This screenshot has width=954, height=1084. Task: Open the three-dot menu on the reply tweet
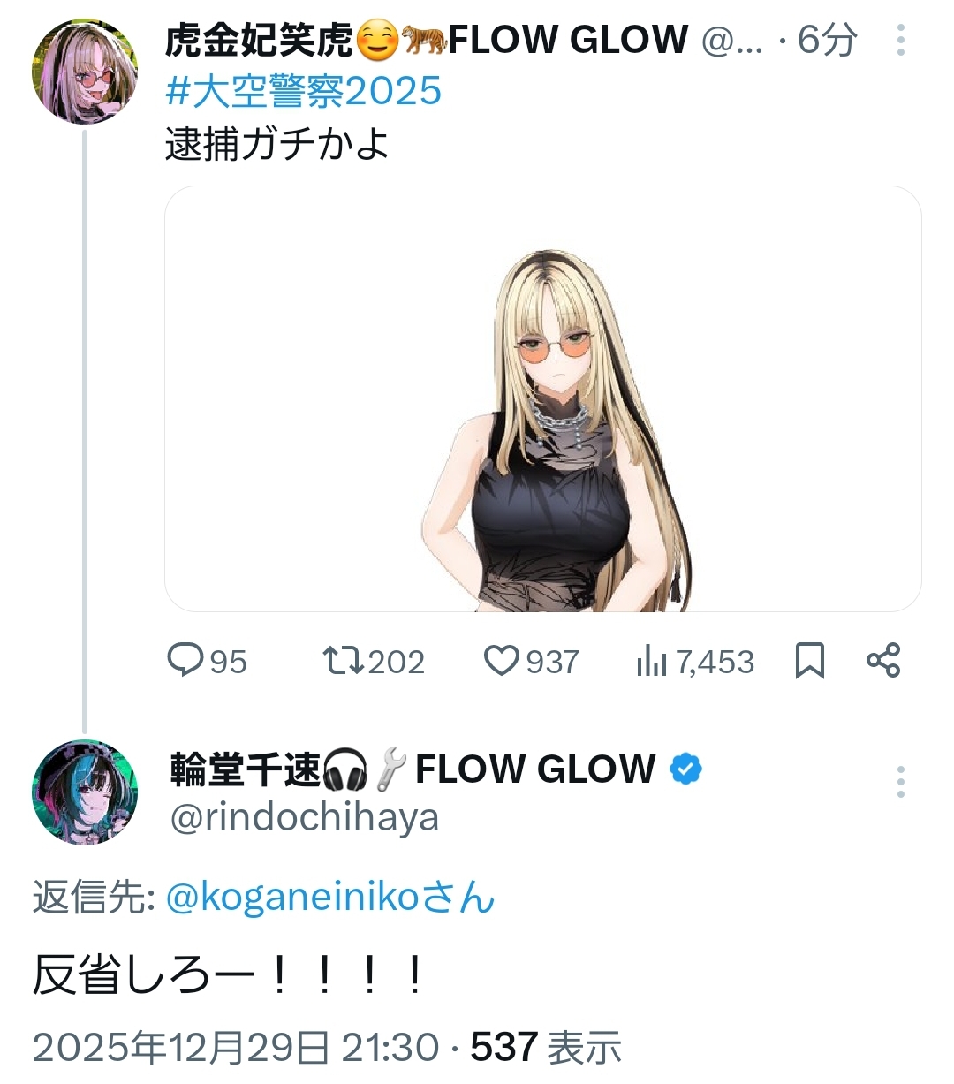click(900, 782)
